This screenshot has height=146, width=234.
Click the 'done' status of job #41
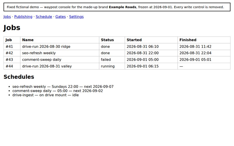click(x=105, y=47)
